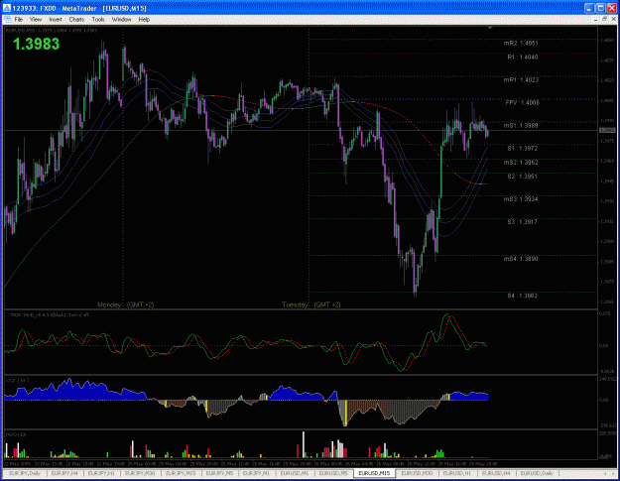Switch to the EURJPY,M30 chart tab
This screenshot has width=620, height=481.
point(140,473)
